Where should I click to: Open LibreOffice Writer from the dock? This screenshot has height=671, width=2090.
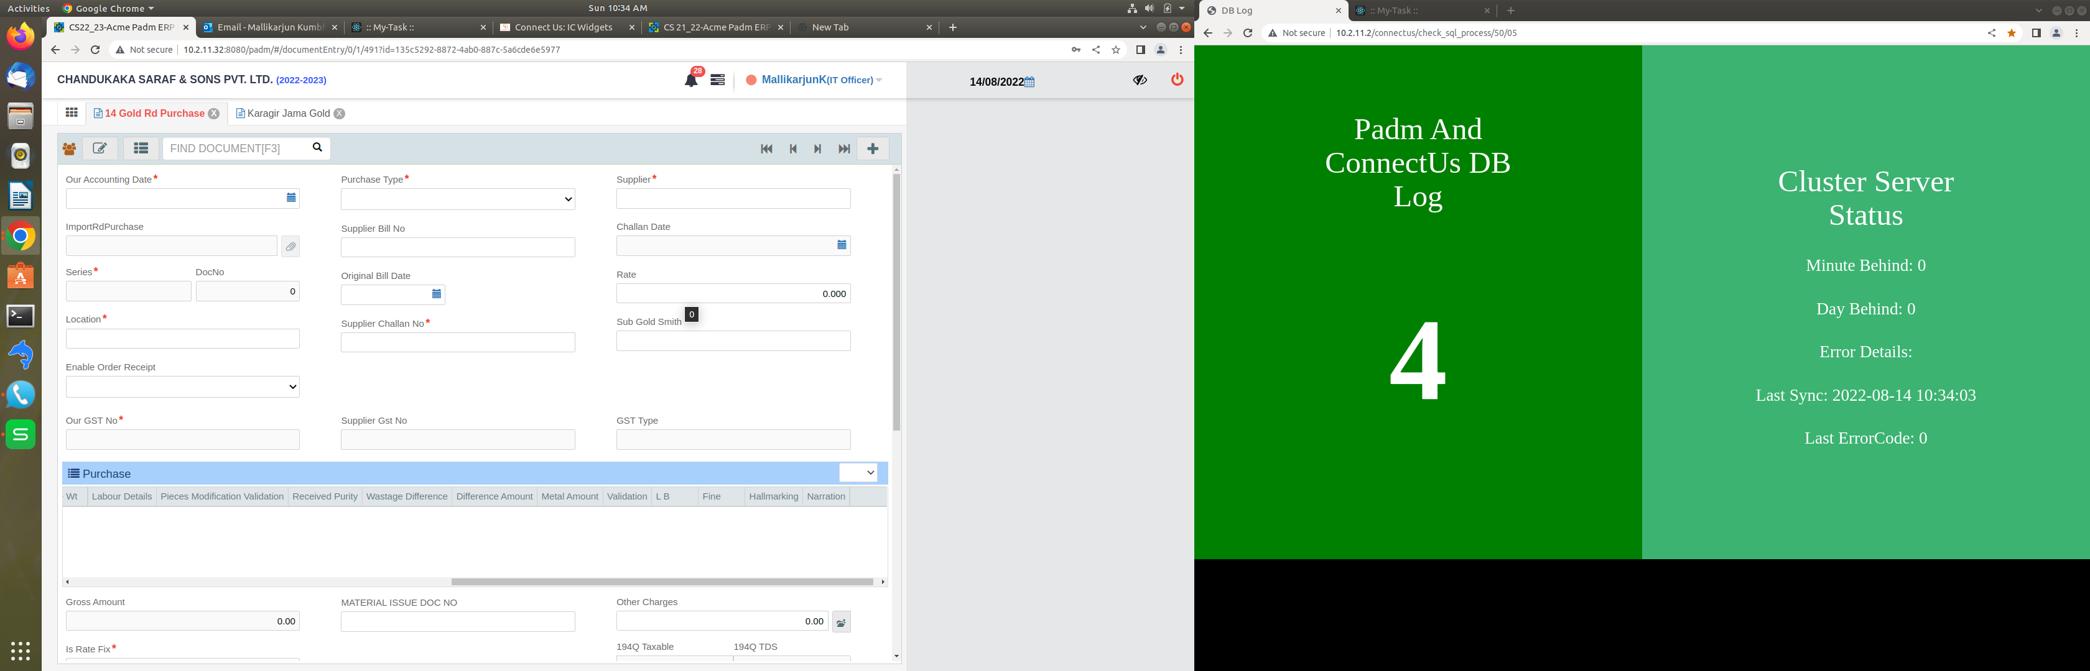pos(21,196)
